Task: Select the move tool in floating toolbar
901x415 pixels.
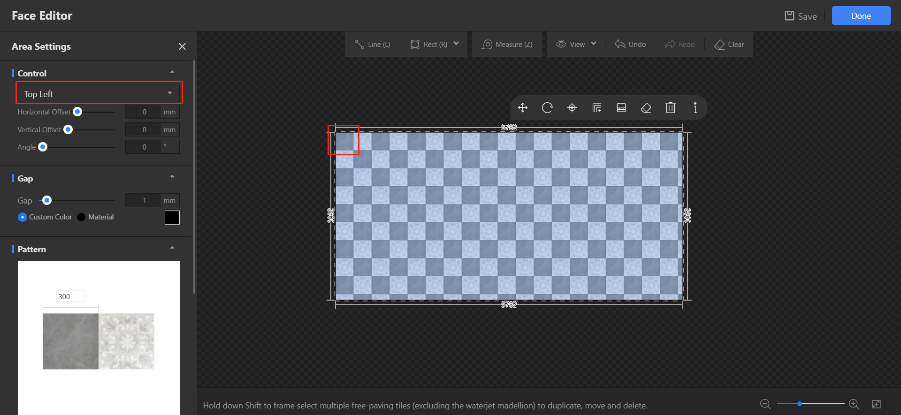Action: tap(523, 108)
